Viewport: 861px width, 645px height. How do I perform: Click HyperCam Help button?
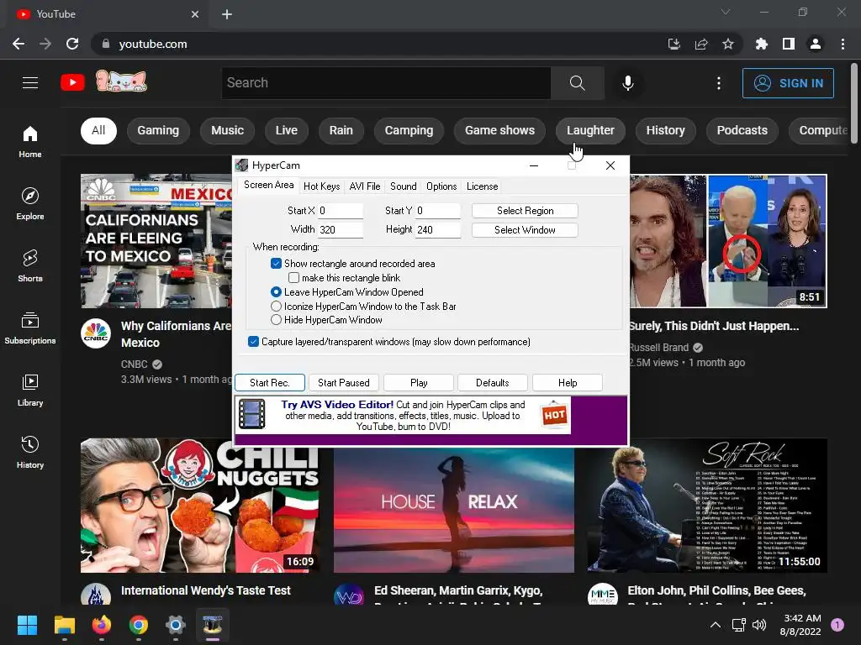tap(568, 383)
